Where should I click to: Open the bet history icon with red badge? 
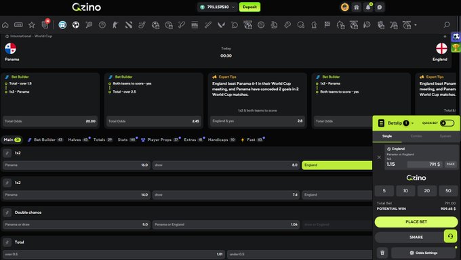(45, 24)
